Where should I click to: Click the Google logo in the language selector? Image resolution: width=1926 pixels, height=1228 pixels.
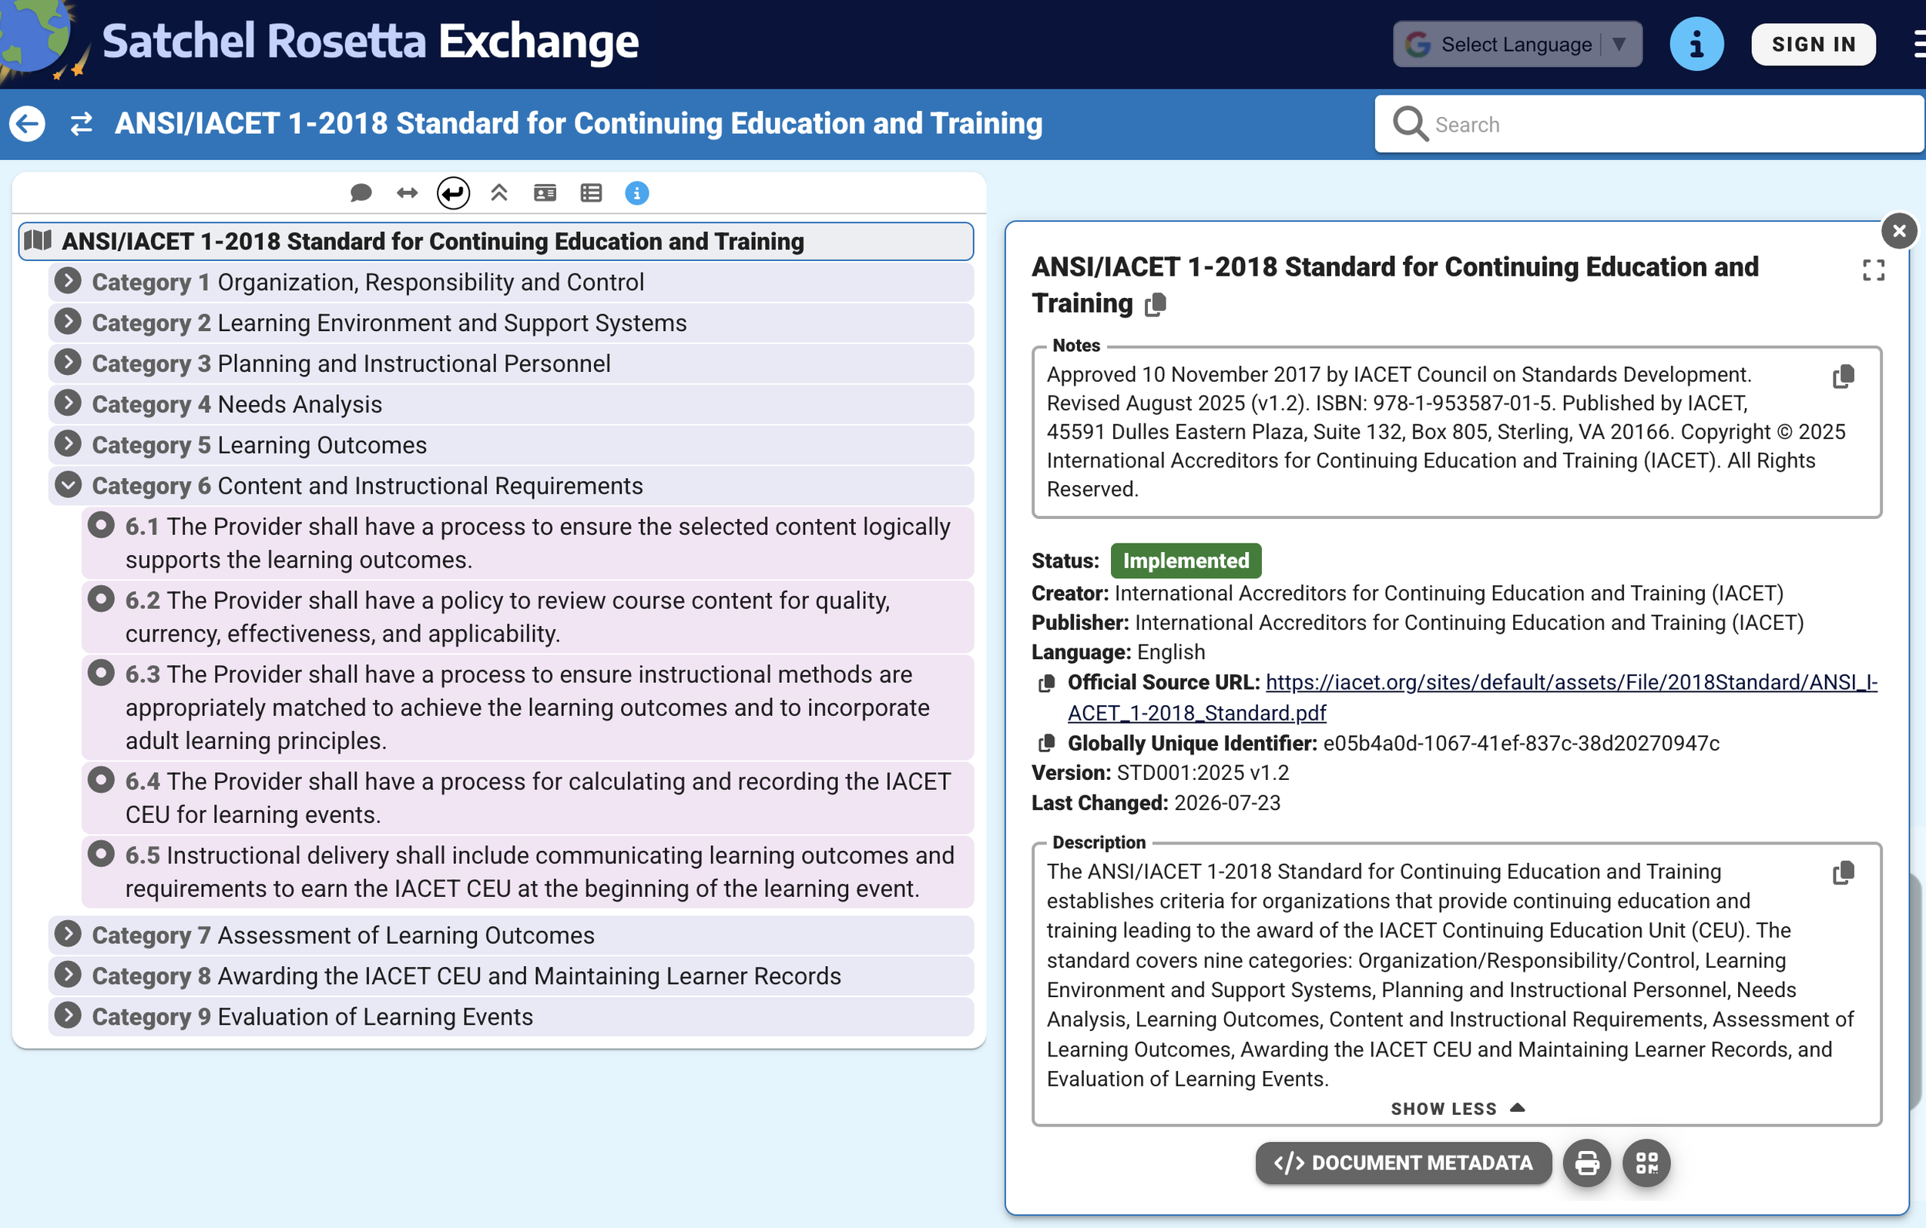pos(1418,44)
